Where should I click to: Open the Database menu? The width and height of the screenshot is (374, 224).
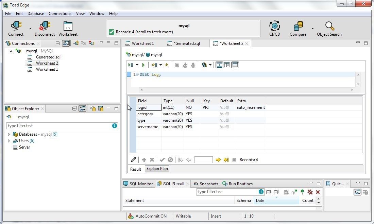(x=36, y=14)
